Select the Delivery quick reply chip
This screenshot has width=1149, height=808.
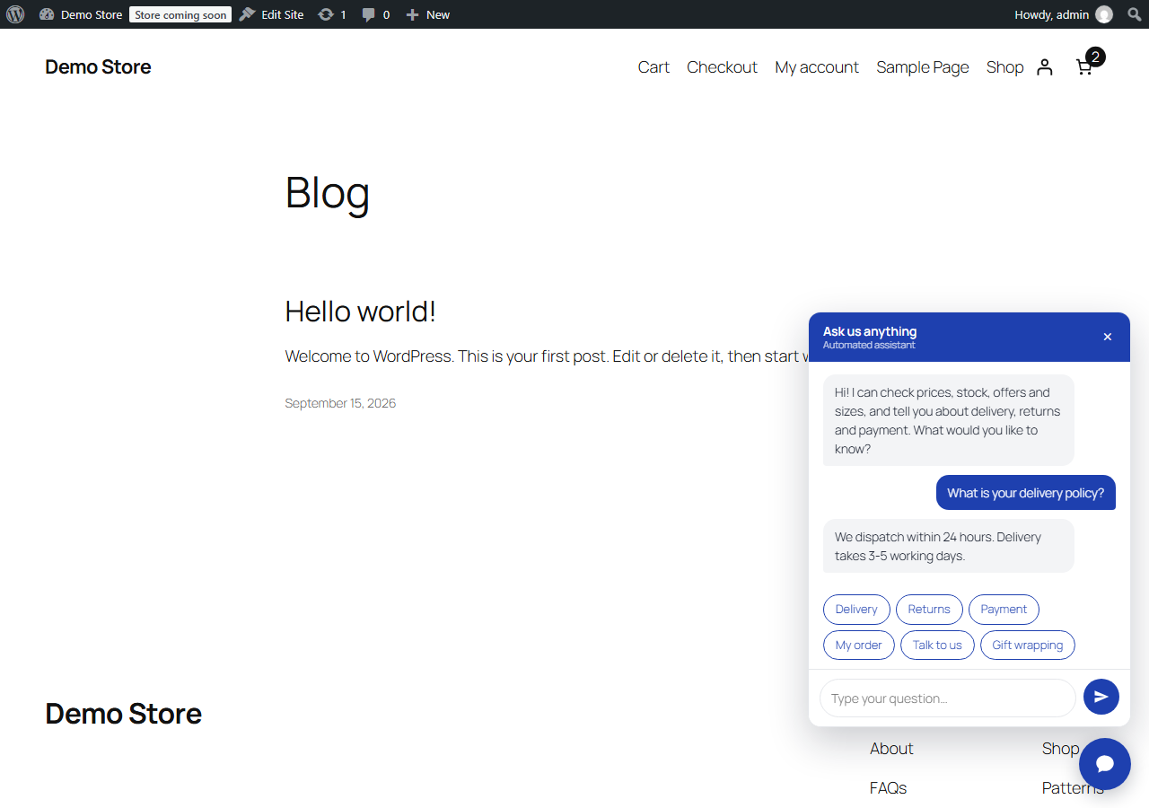click(x=856, y=610)
